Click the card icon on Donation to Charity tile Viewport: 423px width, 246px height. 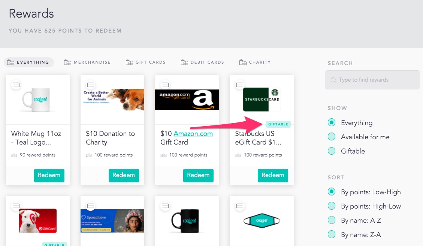(91, 85)
